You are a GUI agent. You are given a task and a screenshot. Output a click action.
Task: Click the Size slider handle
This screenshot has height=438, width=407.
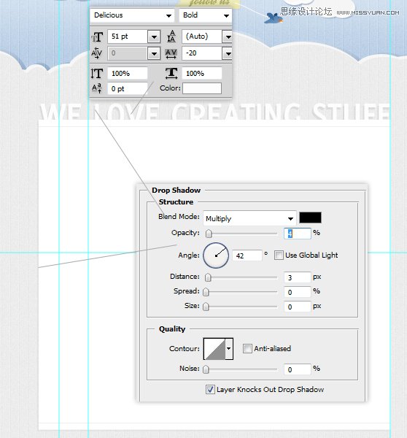pos(206,307)
